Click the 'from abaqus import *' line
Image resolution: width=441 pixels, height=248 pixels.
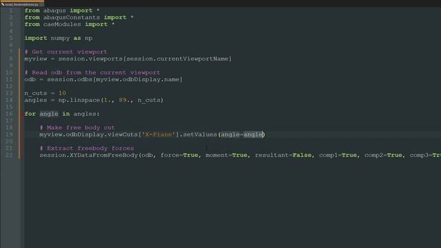[62, 10]
